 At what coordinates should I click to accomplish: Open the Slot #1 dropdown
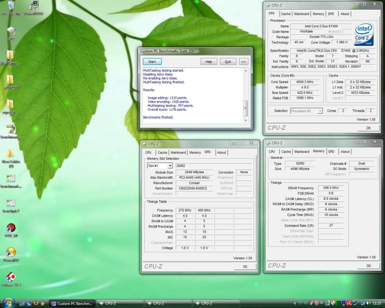(x=159, y=166)
